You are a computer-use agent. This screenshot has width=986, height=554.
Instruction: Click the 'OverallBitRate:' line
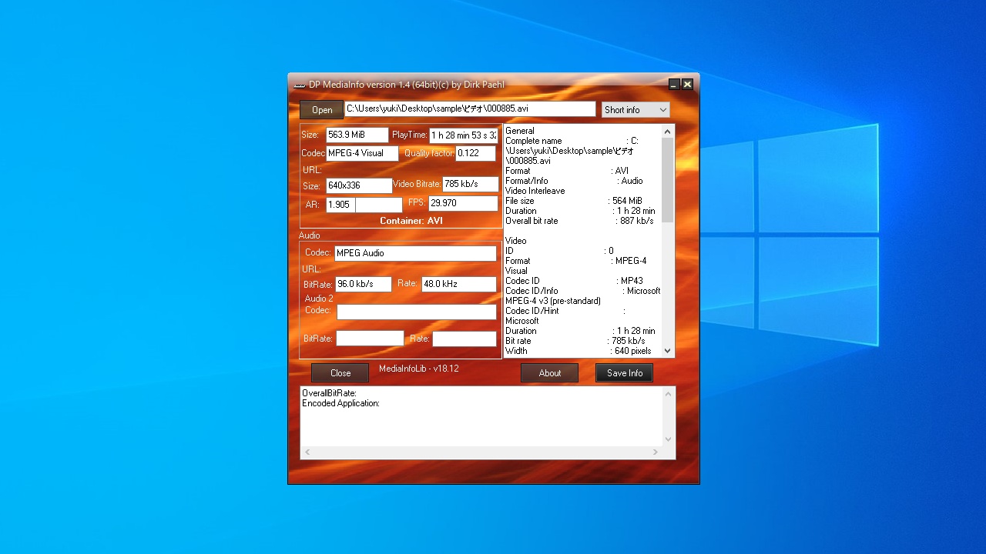(x=329, y=393)
